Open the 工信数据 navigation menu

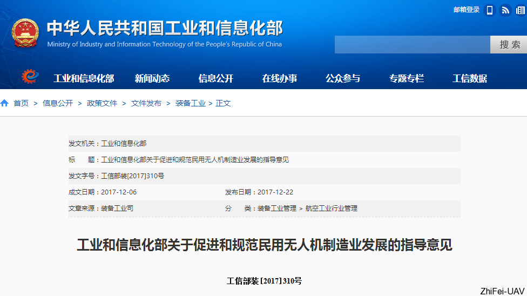(470, 78)
